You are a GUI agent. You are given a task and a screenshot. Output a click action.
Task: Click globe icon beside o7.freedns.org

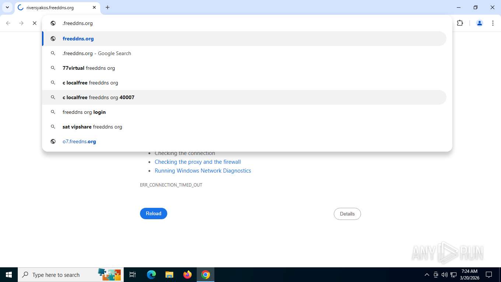(x=53, y=141)
